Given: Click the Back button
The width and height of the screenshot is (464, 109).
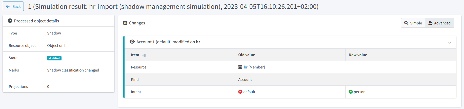Looking at the screenshot, I should [x=13, y=7].
